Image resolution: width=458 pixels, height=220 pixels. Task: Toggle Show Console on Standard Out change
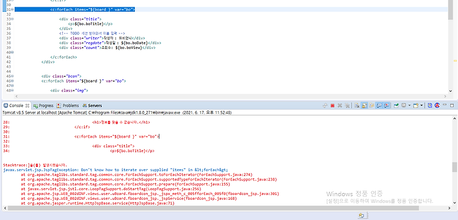click(x=379, y=106)
